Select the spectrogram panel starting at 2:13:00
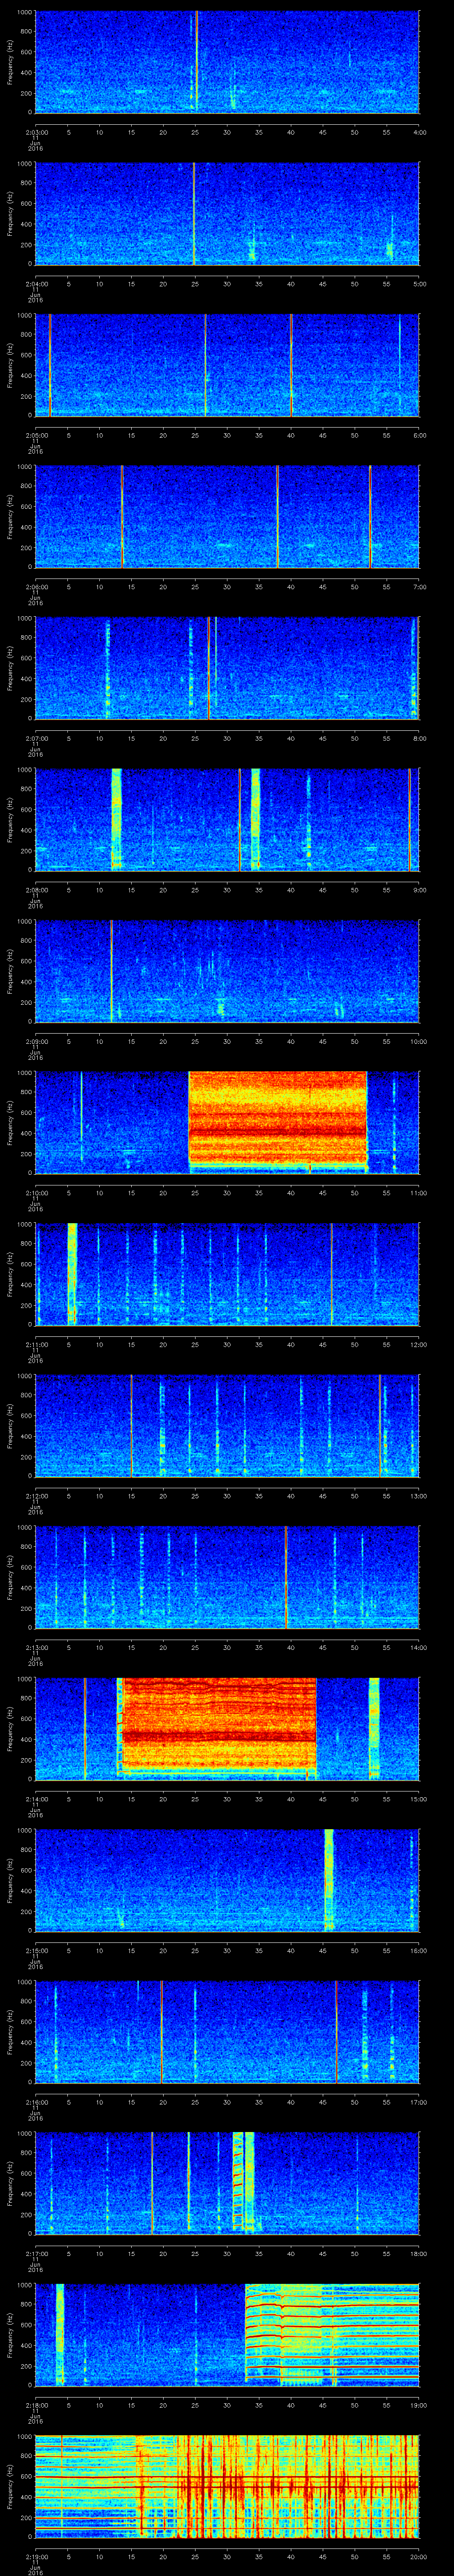Image resolution: width=454 pixels, height=2576 pixels. (x=227, y=1576)
